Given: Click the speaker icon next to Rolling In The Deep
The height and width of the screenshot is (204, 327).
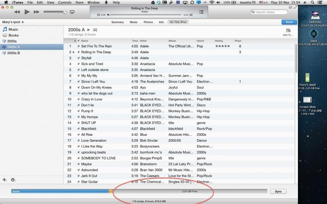Looking at the screenshot, I should click(73, 52).
